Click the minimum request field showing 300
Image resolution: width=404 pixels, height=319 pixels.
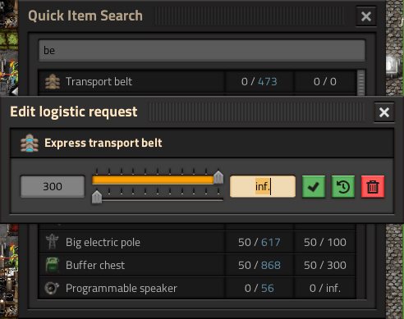[x=53, y=186]
